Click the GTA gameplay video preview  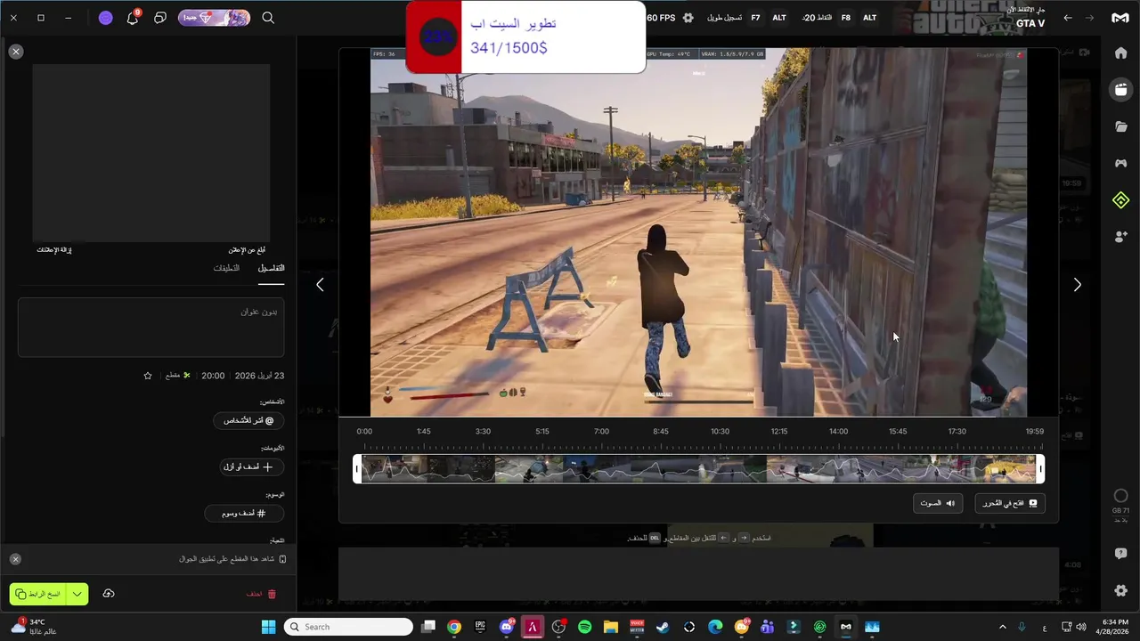coord(698,232)
